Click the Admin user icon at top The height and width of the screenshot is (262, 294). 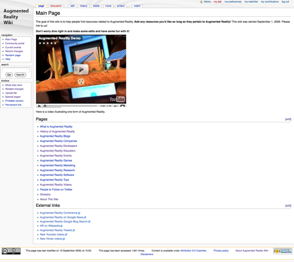[201, 2]
